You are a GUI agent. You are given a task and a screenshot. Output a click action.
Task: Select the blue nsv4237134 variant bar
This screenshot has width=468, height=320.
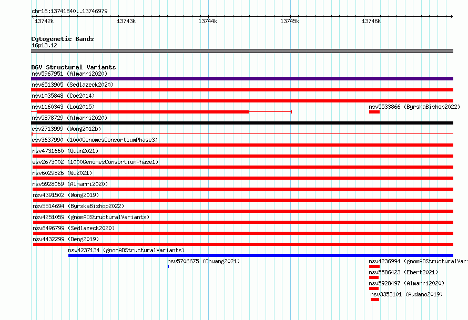point(261,255)
